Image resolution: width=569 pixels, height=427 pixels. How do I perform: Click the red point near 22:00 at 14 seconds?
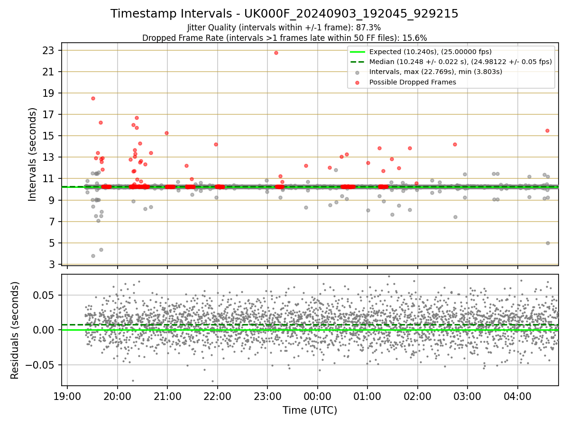tap(216, 144)
